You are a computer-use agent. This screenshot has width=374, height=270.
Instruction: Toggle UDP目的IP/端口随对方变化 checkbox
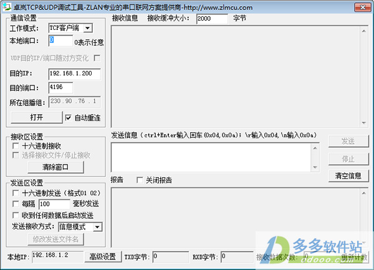[97, 58]
